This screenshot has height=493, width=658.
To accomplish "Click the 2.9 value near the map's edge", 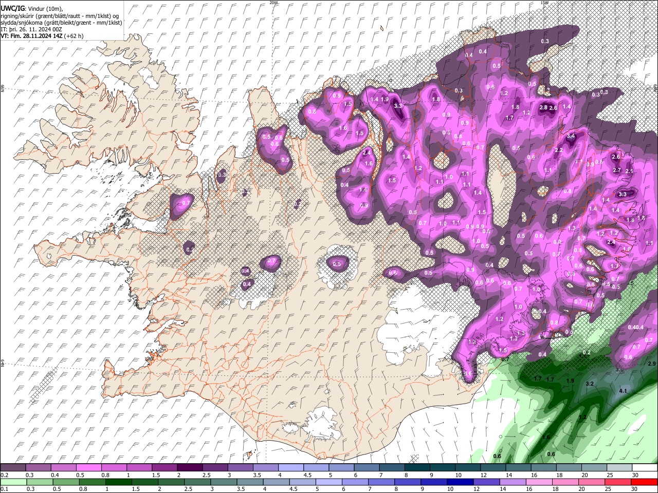I will pyautogui.click(x=652, y=363).
